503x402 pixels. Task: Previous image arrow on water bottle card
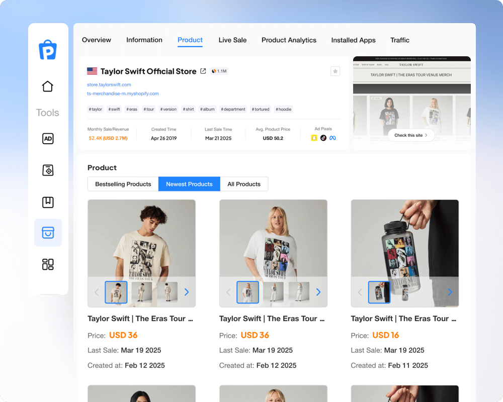[360, 292]
